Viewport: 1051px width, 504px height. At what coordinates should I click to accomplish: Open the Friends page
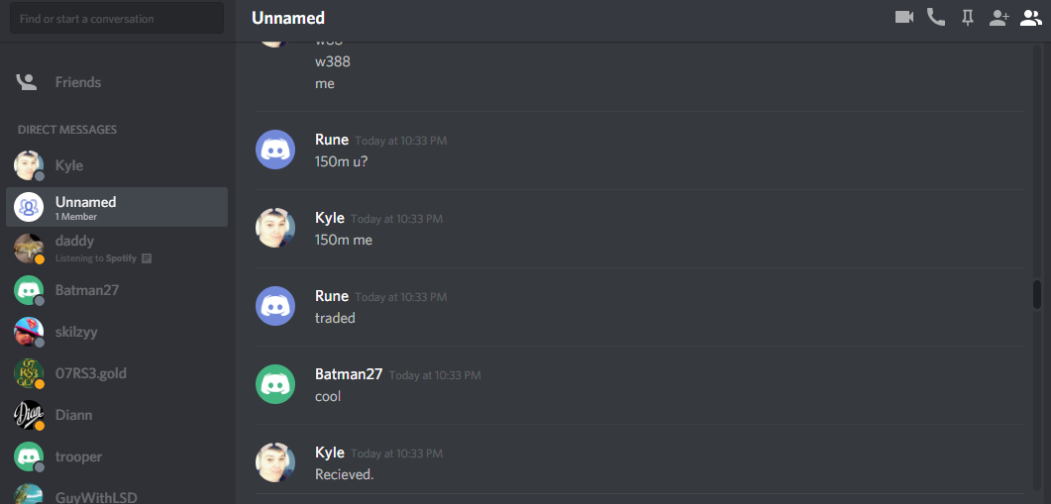click(x=117, y=82)
